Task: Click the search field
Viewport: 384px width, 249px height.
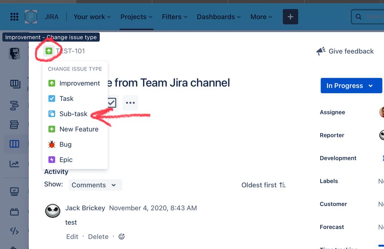Action: coord(367,16)
